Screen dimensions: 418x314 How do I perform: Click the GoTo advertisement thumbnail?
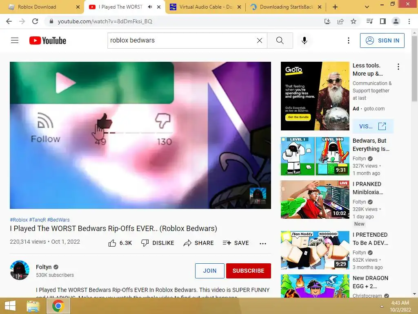pos(315,96)
